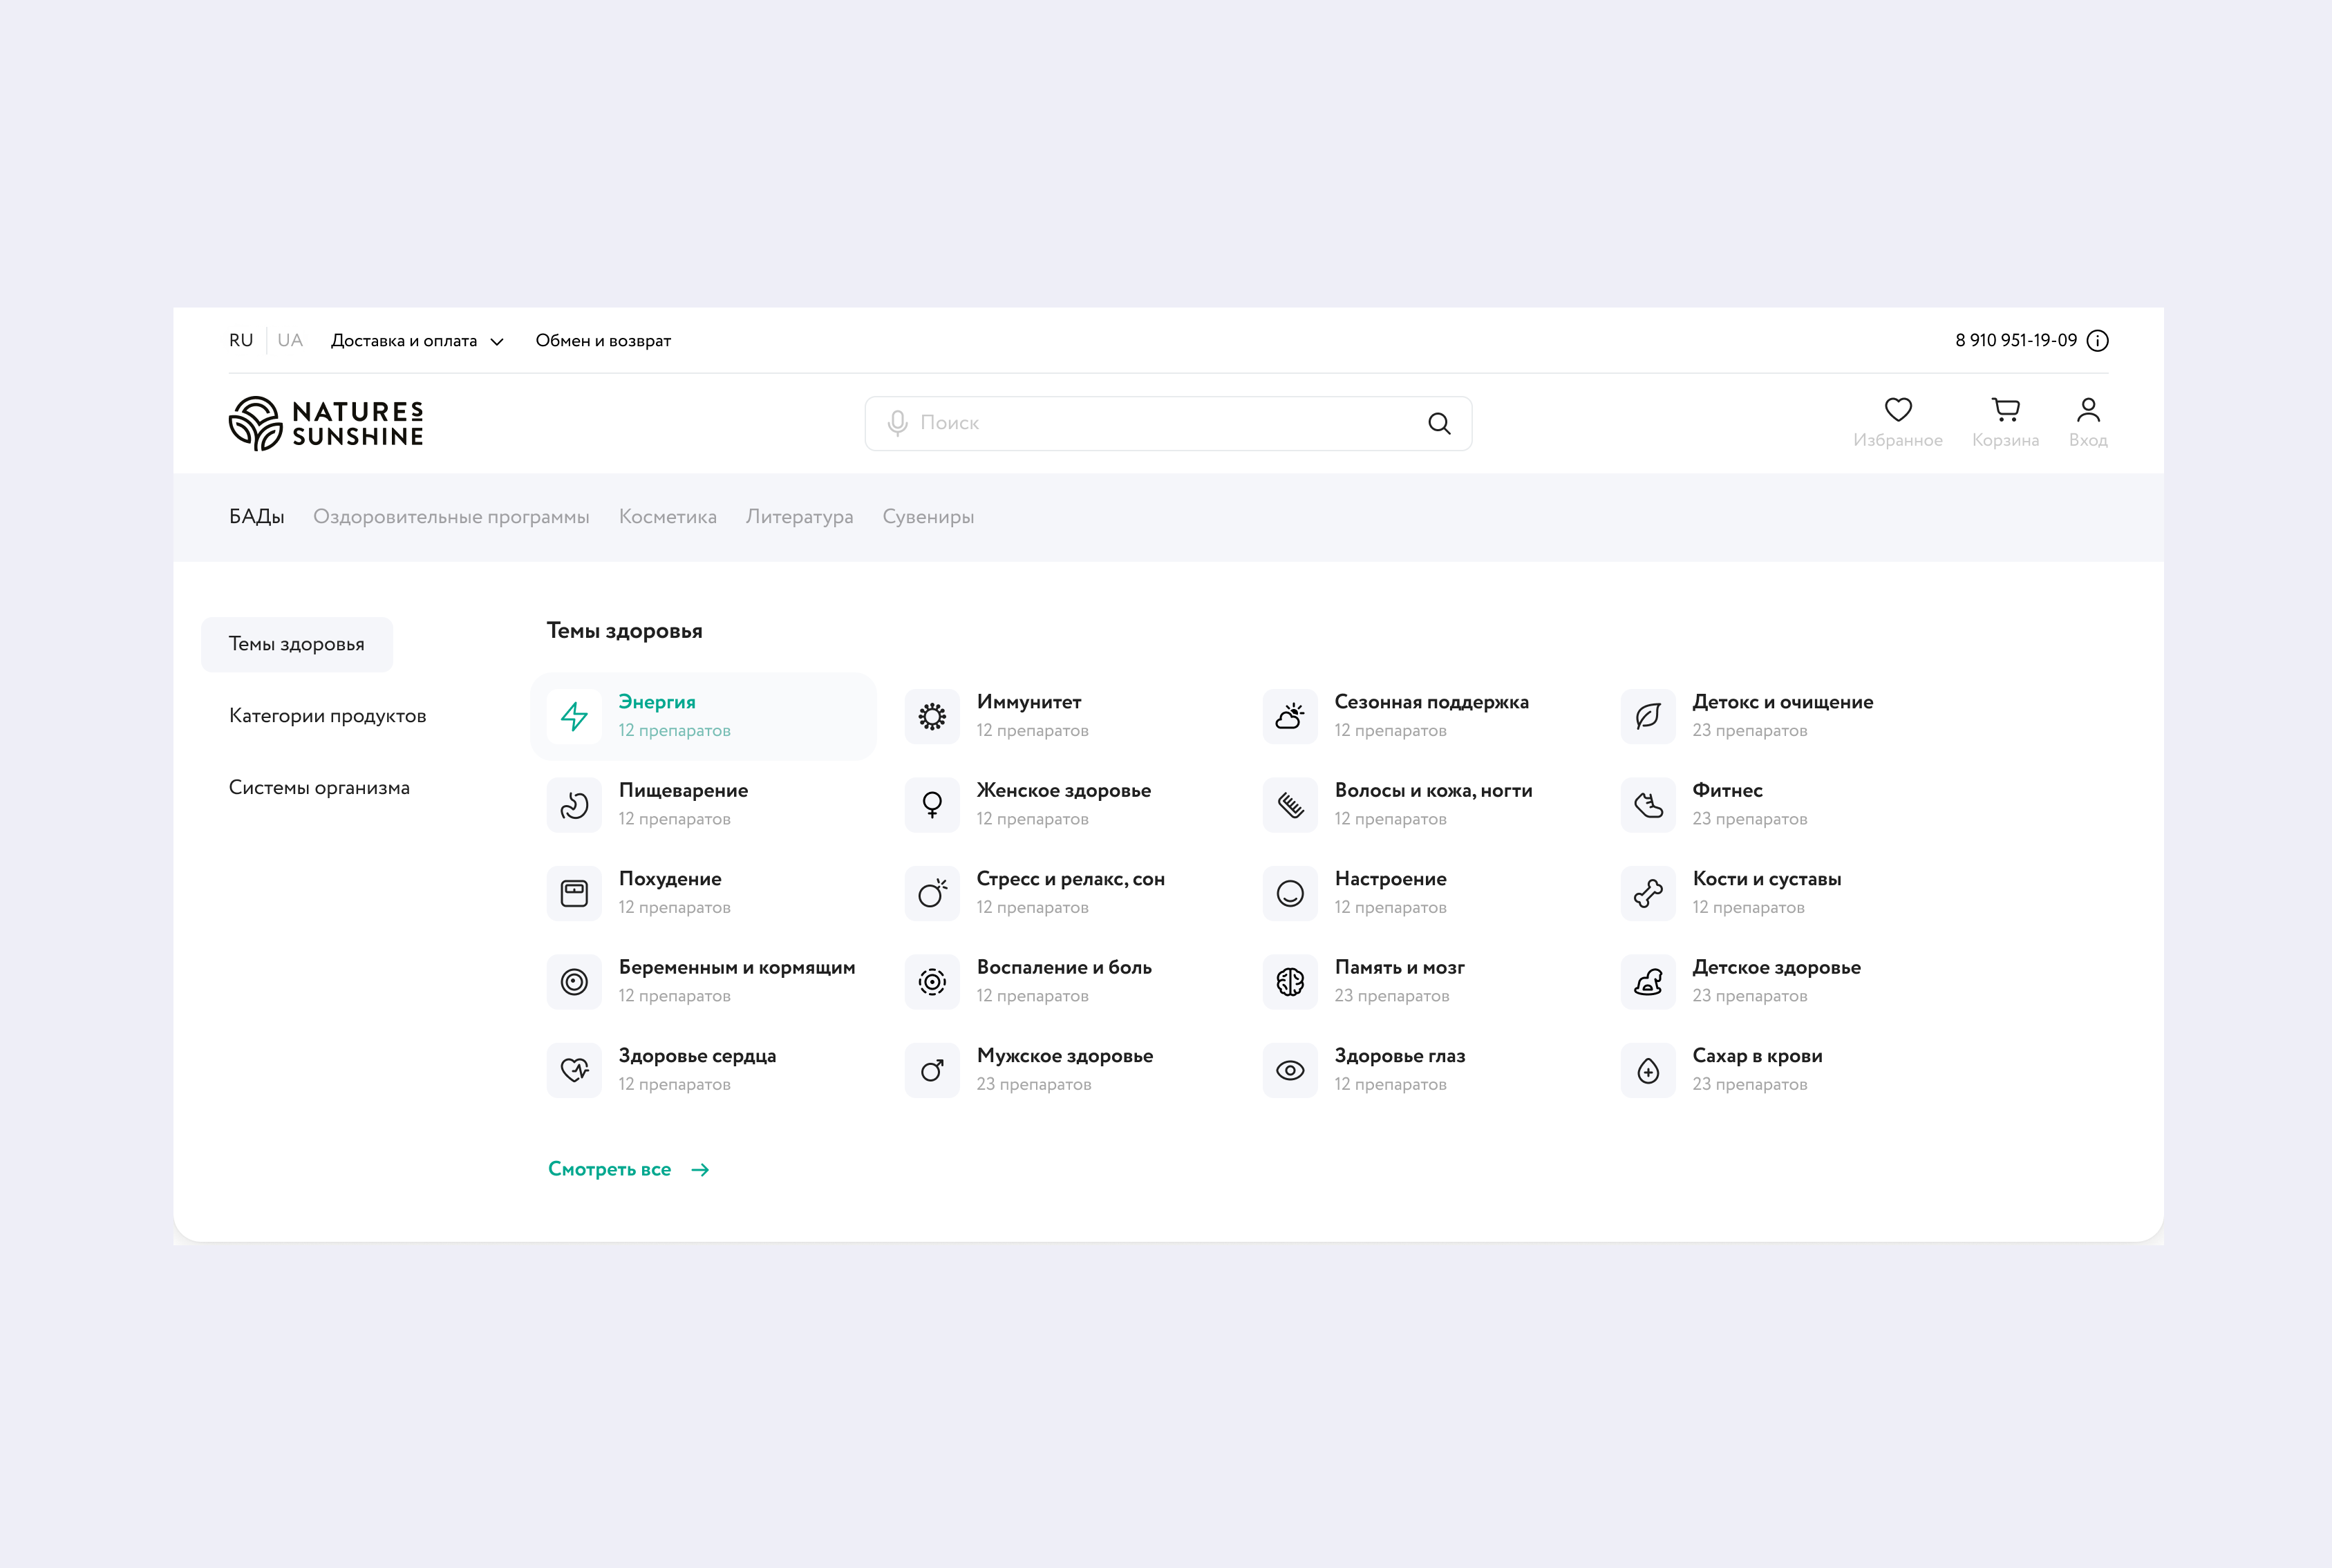Click the Темы здоровья heading
The width and height of the screenshot is (2332, 1568).
pos(624,631)
